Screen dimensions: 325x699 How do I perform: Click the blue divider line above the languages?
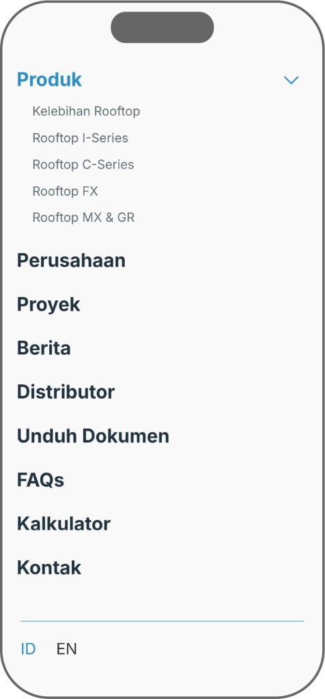(x=162, y=621)
